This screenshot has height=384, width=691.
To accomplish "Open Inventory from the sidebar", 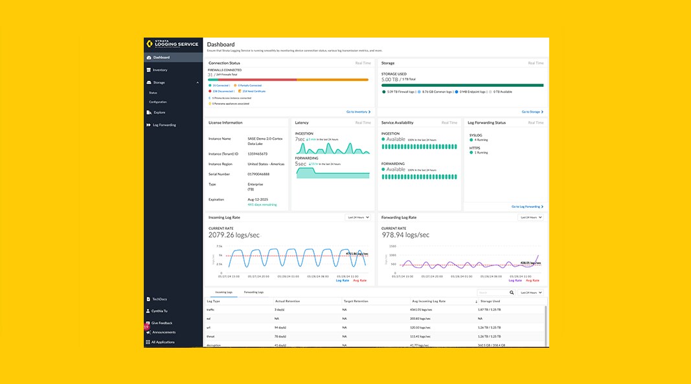I will tap(159, 70).
